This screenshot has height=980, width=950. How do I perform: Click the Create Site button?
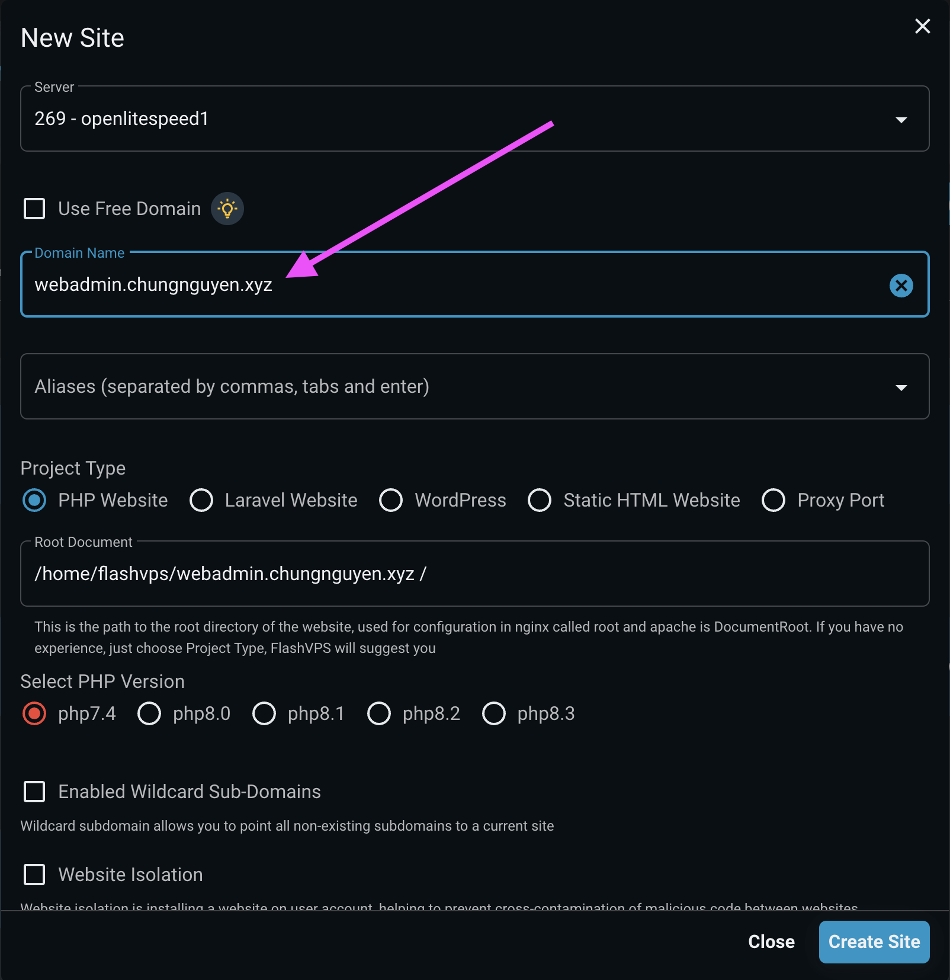coord(874,941)
